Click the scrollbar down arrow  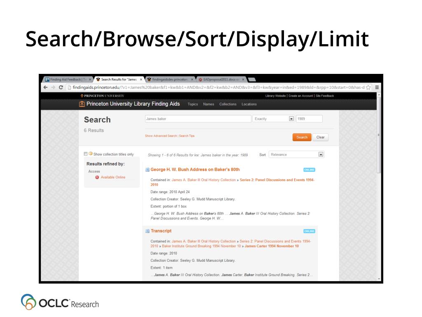click(379, 279)
